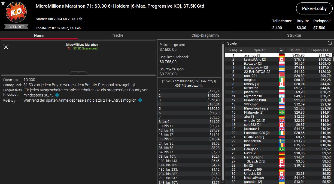334x184 pixels.
Task: Click the broadcast antenna icon
Action: 6,46
